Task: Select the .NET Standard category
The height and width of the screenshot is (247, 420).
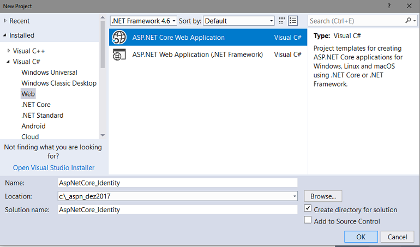Action: click(43, 115)
